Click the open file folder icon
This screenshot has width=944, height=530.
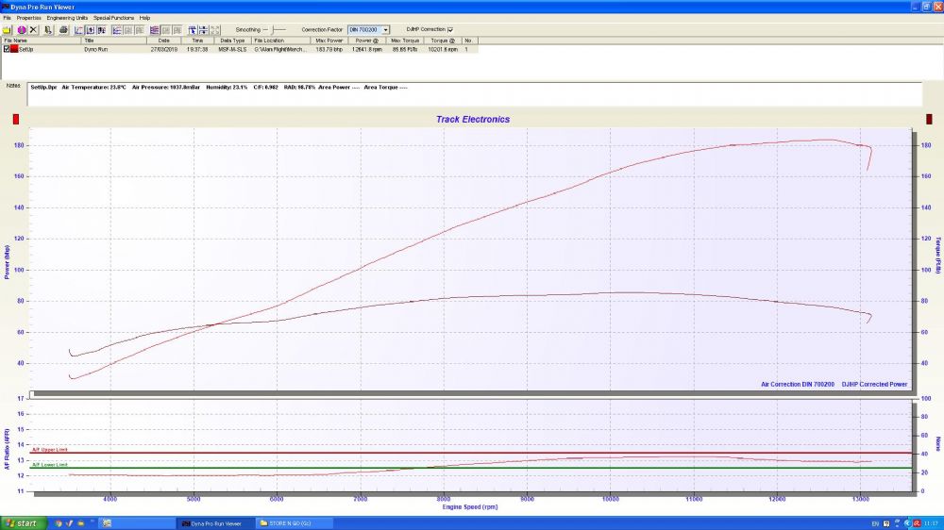coord(7,30)
